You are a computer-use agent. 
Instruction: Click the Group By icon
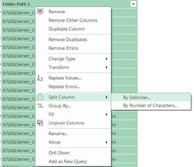(40, 106)
